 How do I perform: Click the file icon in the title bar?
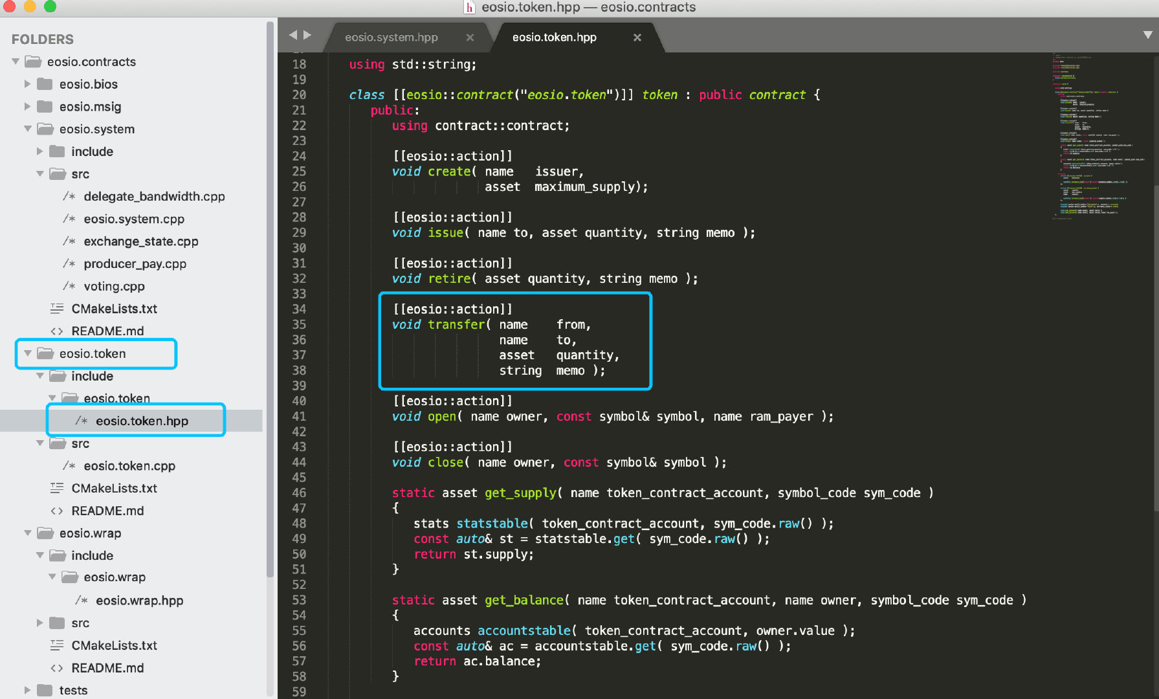click(470, 7)
